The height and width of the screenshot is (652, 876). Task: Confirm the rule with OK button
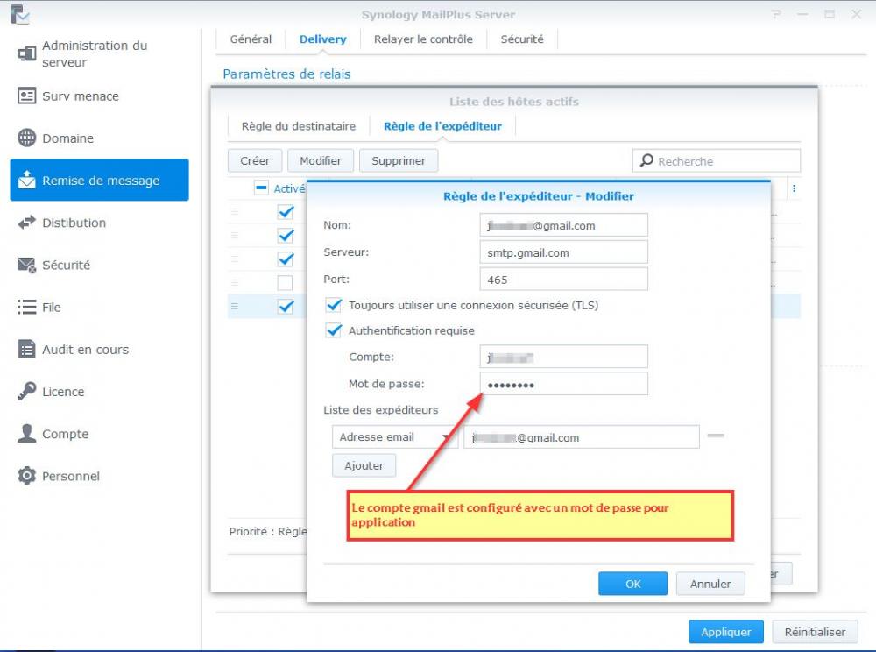pos(632,584)
